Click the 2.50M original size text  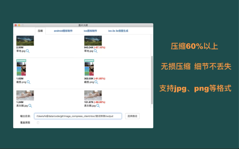coord(20,47)
